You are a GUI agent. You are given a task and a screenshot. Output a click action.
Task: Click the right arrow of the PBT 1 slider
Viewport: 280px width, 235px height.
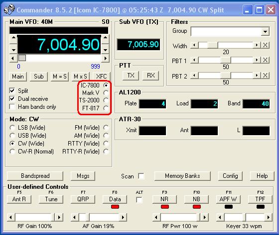pyautogui.click(x=257, y=60)
